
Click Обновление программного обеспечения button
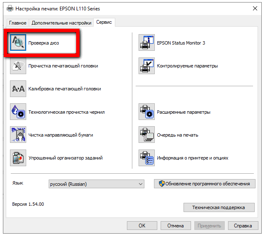pos(204,184)
